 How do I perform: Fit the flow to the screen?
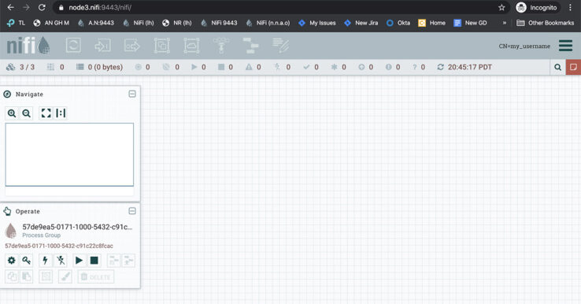tap(46, 113)
